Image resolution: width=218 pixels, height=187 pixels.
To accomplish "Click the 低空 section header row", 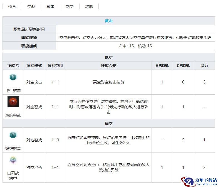I will point(109,58).
